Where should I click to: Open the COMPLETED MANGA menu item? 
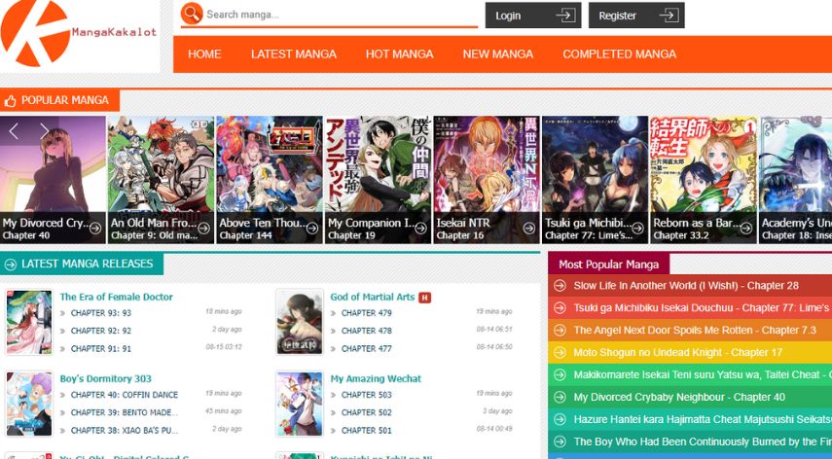(x=619, y=54)
